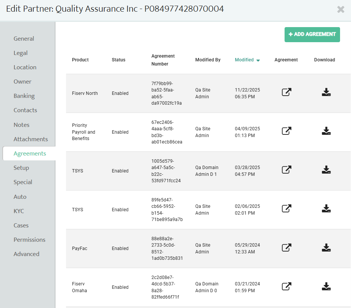The image size is (351, 308).
Task: Open the KYC tab
Action: (x=19, y=211)
